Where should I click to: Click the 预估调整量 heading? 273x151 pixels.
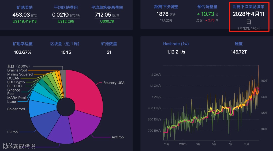pyautogui.click(x=207, y=7)
